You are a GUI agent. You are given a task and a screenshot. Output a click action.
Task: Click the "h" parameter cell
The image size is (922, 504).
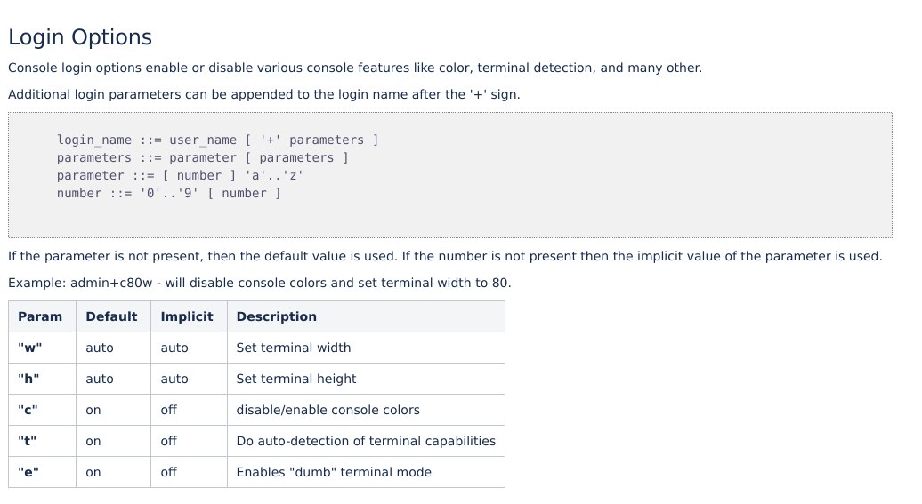coord(43,379)
